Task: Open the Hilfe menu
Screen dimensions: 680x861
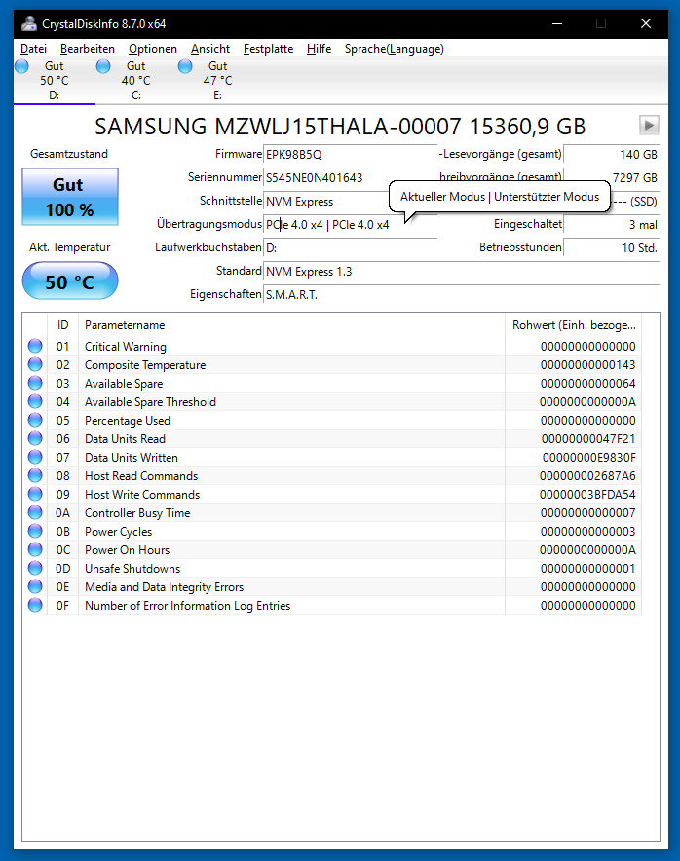Action: pyautogui.click(x=320, y=49)
